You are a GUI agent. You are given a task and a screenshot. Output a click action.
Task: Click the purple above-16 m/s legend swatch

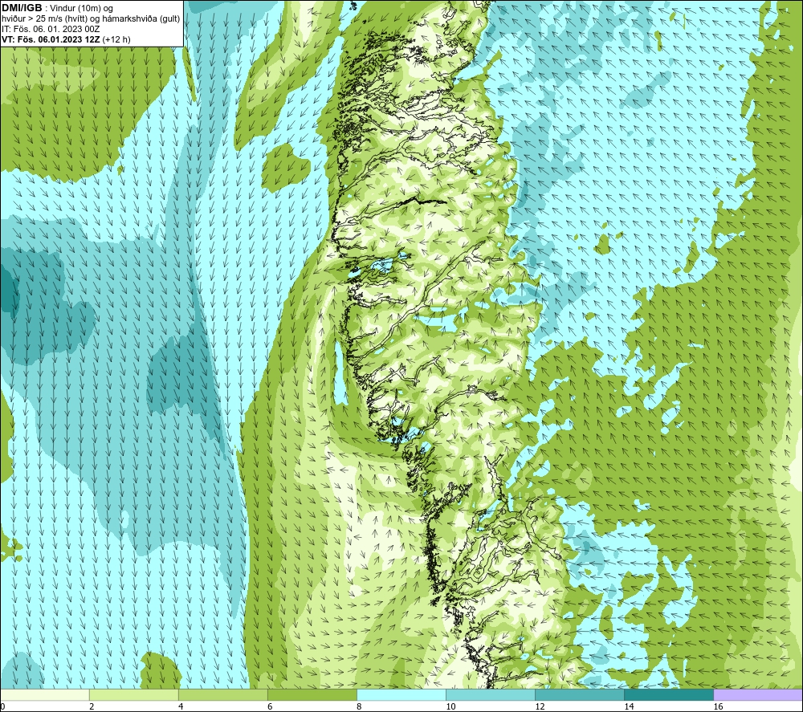(759, 694)
